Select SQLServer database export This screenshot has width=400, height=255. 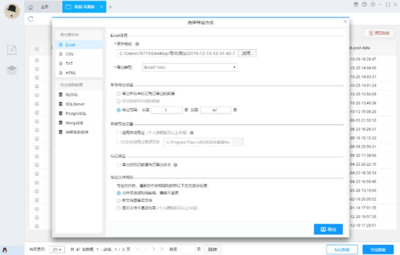click(75, 104)
